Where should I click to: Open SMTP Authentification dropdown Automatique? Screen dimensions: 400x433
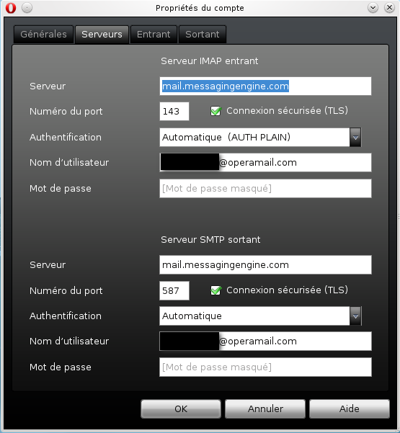point(260,316)
